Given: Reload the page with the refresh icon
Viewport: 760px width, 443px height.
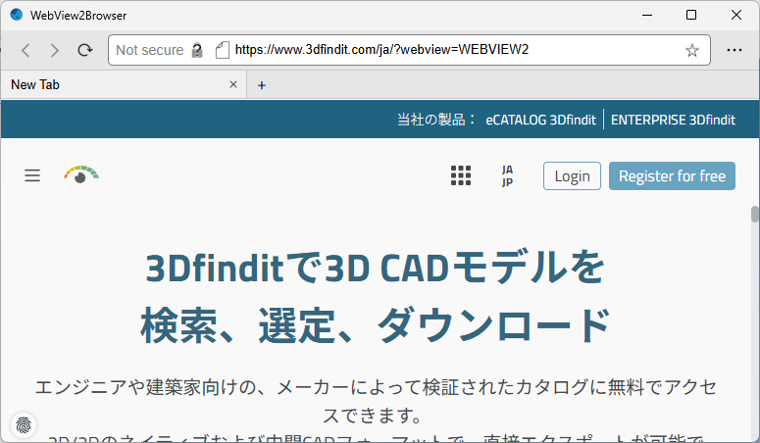Looking at the screenshot, I should tap(85, 50).
